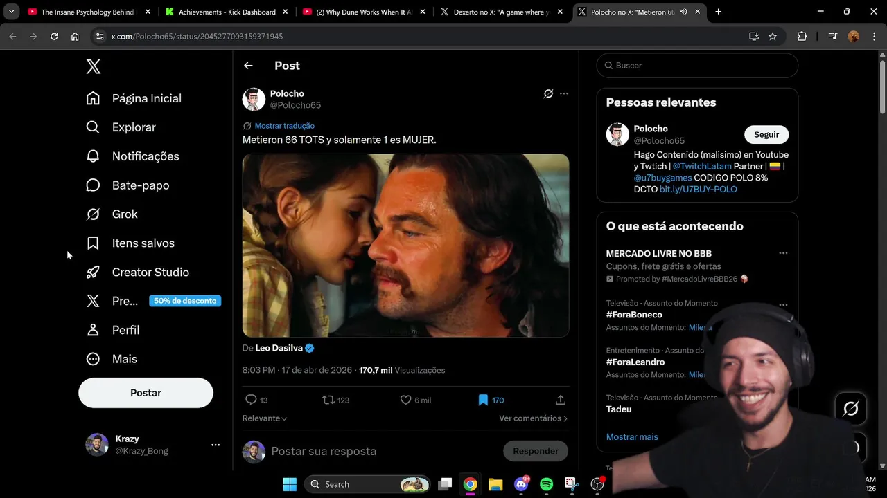Switch to The Insane Psychology Behind tab
The height and width of the screenshot is (498, 887).
click(87, 12)
